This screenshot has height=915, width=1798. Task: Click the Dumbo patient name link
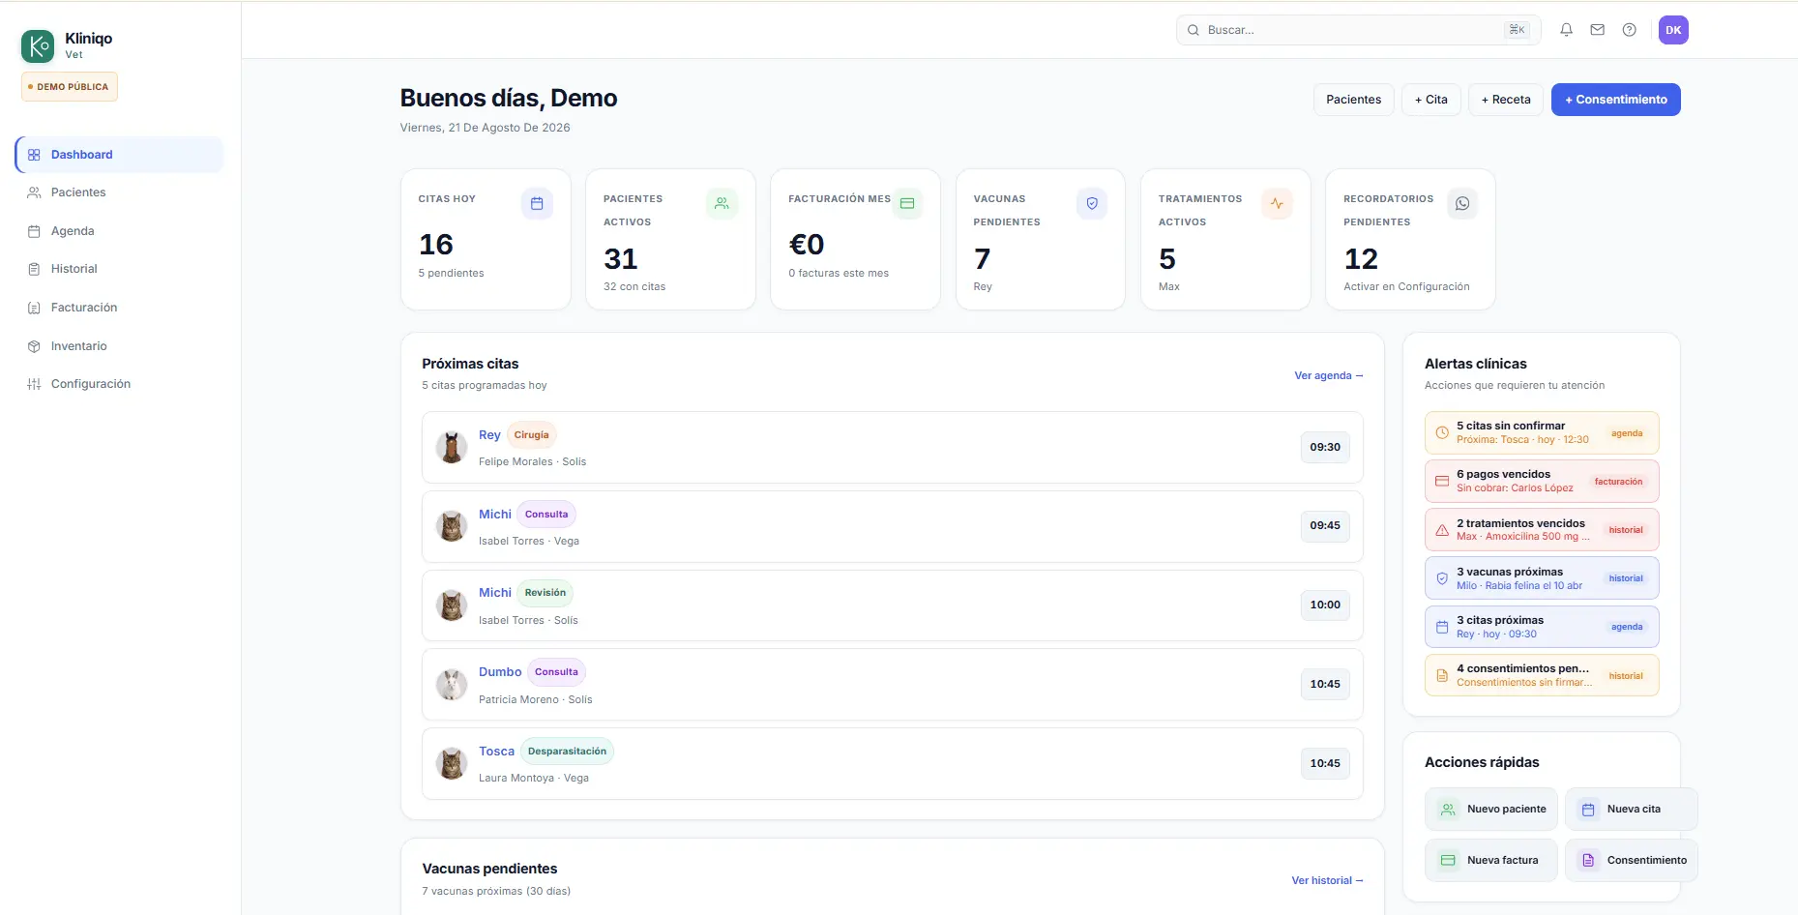pos(500,672)
